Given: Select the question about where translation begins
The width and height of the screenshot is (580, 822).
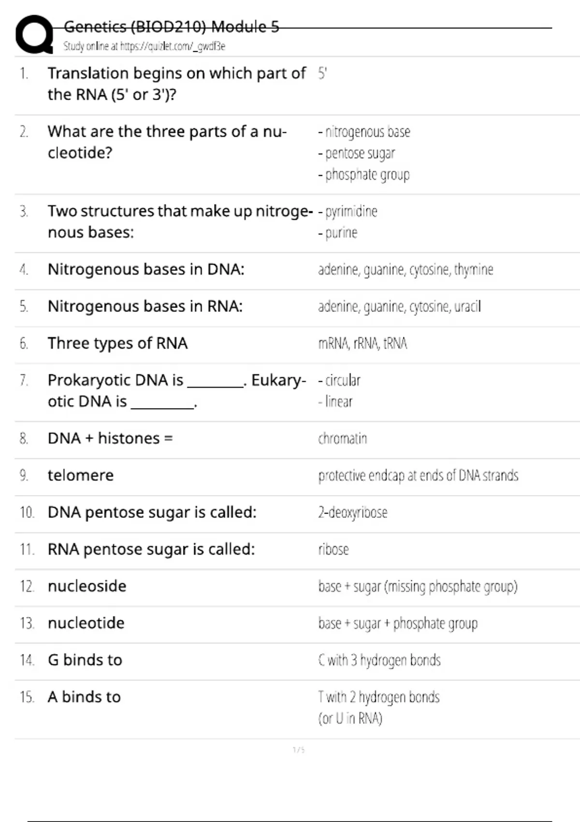Looking at the screenshot, I should 176,84.
